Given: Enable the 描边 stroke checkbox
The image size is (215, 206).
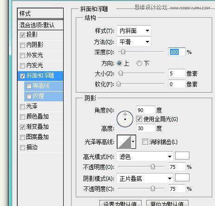Looking at the screenshot, I should click(x=22, y=147).
